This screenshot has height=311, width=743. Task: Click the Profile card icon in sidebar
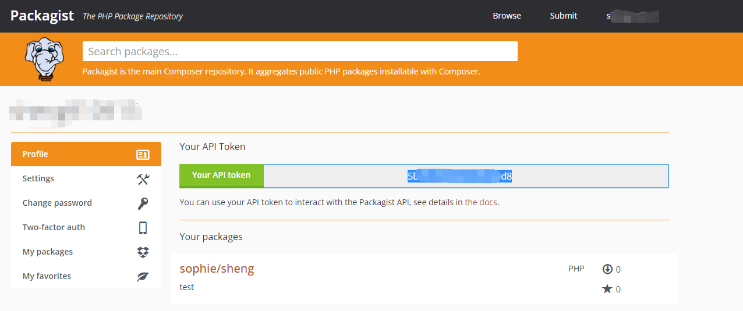pos(143,155)
